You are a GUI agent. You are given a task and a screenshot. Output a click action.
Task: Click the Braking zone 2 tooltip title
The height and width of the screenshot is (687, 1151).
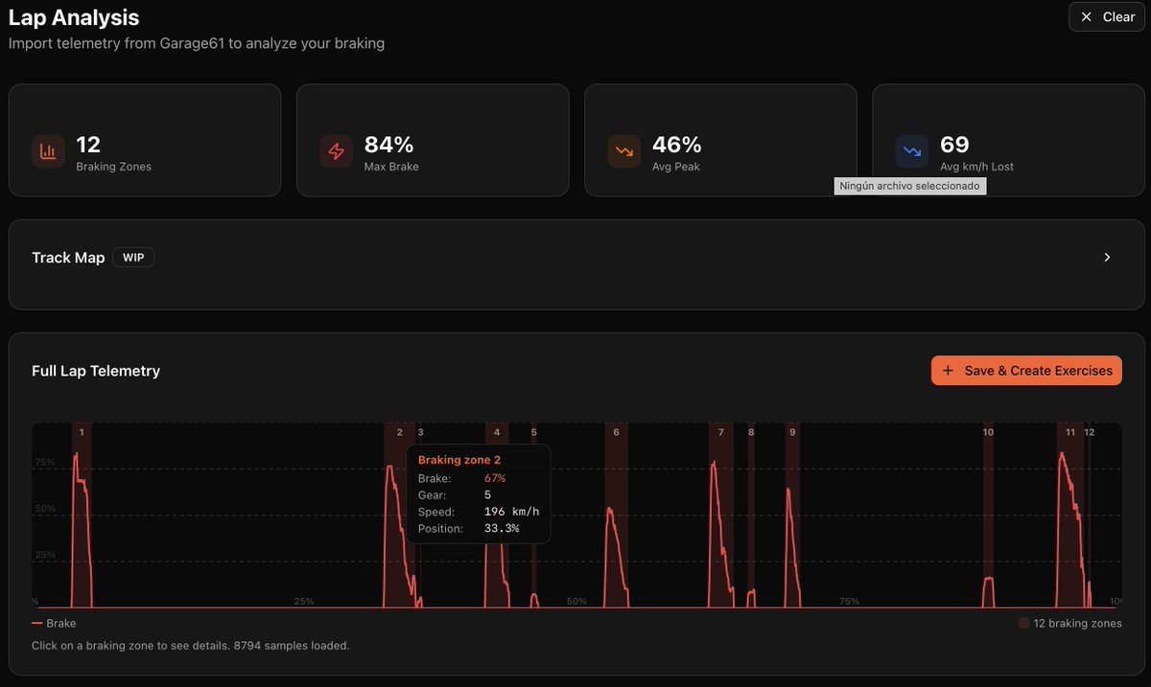(459, 461)
